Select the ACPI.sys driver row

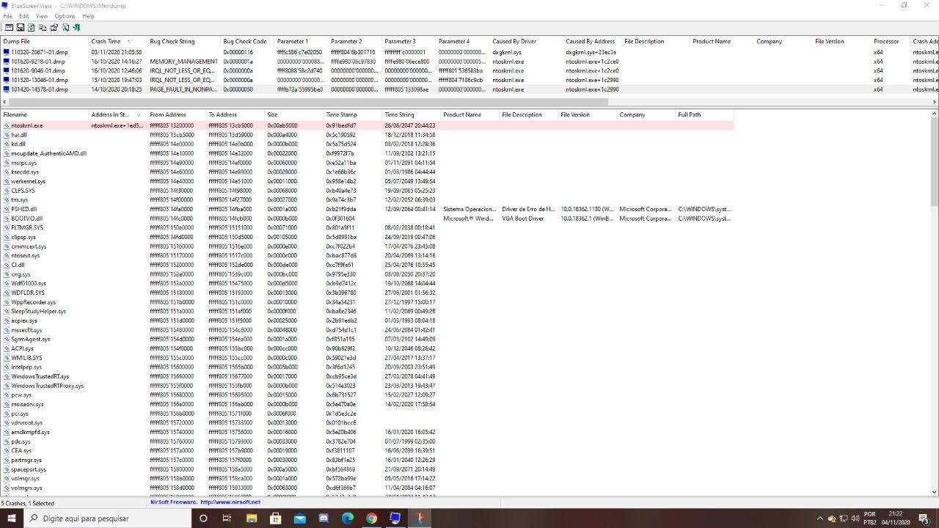click(367, 348)
